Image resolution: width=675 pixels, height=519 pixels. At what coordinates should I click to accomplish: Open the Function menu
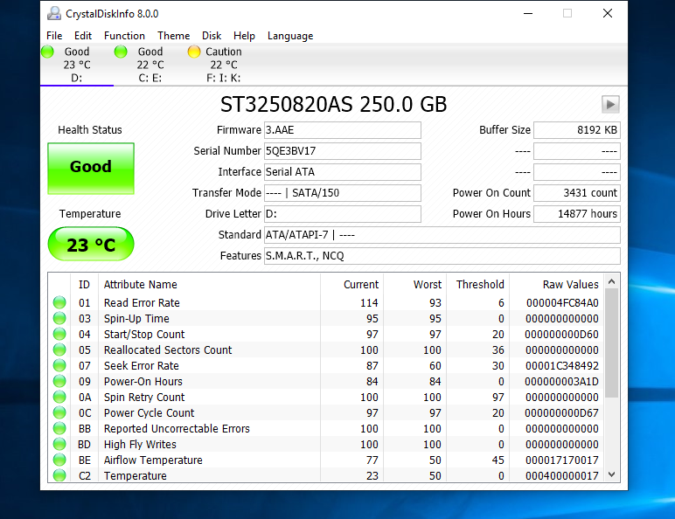124,36
